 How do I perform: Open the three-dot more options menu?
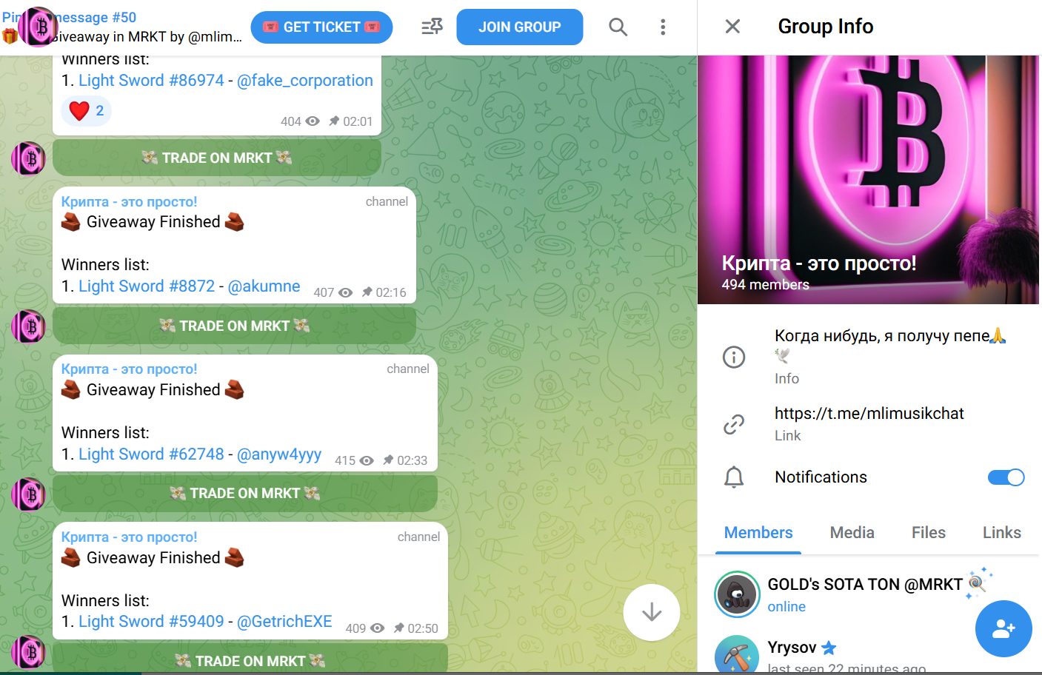pos(663,27)
